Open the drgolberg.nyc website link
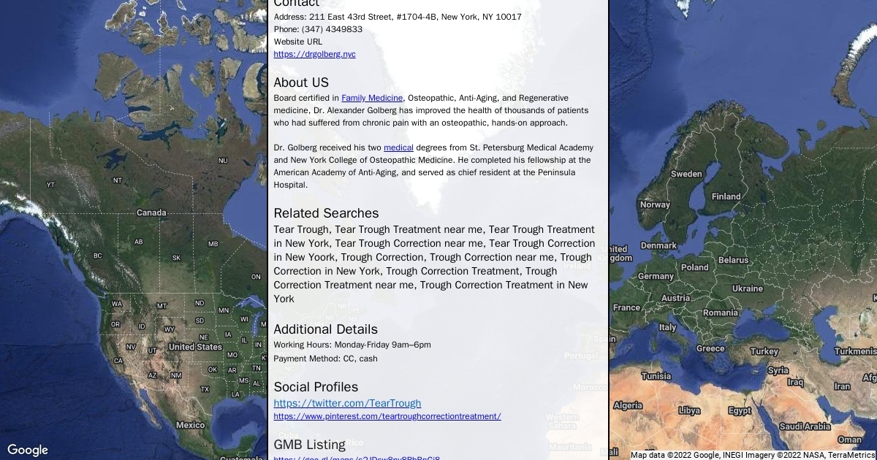The image size is (877, 460). pos(314,54)
